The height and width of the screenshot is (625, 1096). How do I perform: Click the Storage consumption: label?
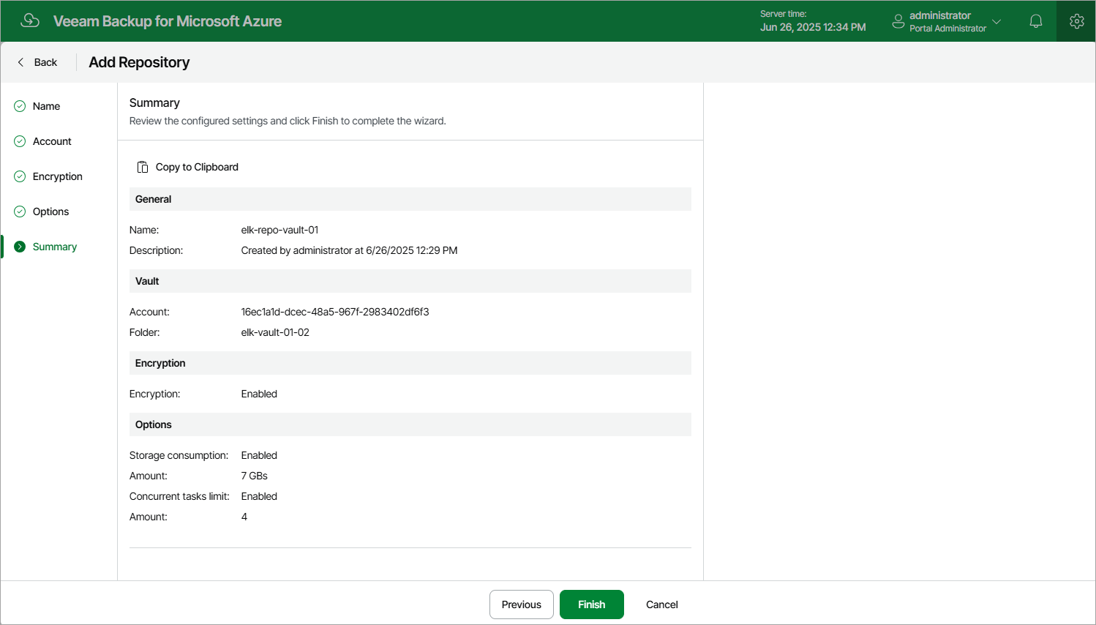click(x=179, y=455)
